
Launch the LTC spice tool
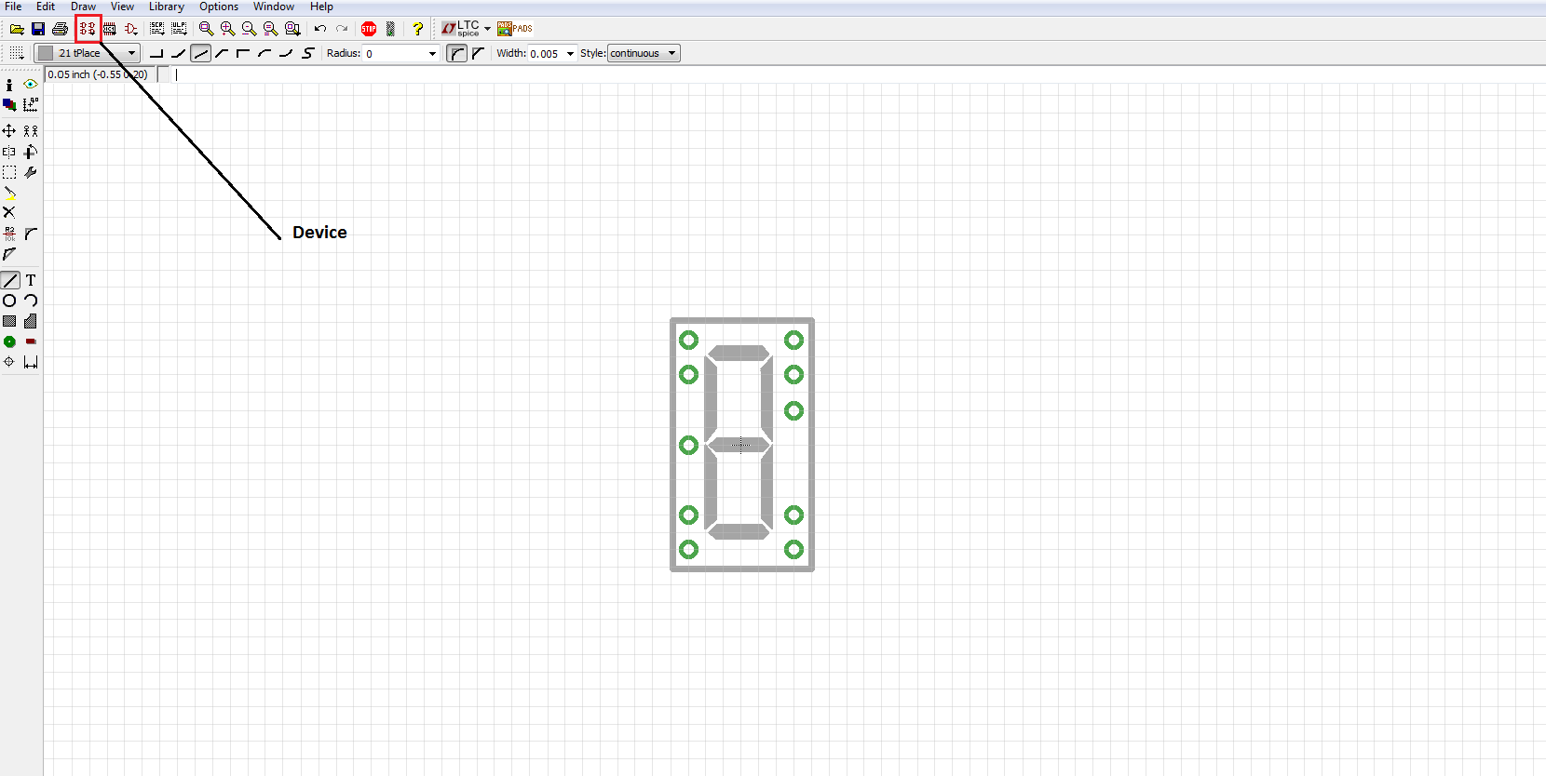pyautogui.click(x=460, y=29)
